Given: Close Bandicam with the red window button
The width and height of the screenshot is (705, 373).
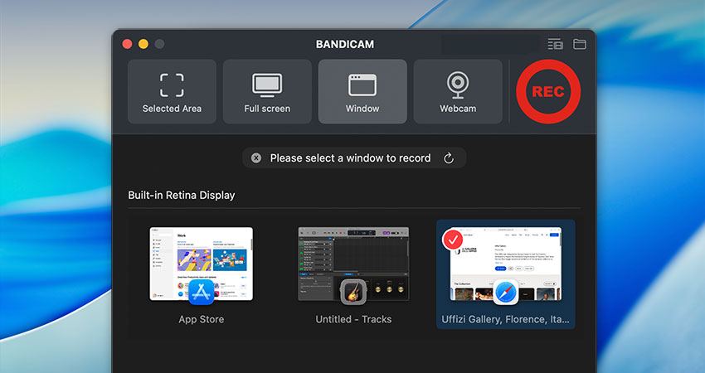Looking at the screenshot, I should (x=127, y=44).
